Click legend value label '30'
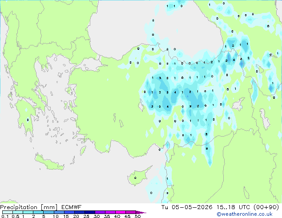The height and width of the screenshot is (218, 282). point(97,216)
